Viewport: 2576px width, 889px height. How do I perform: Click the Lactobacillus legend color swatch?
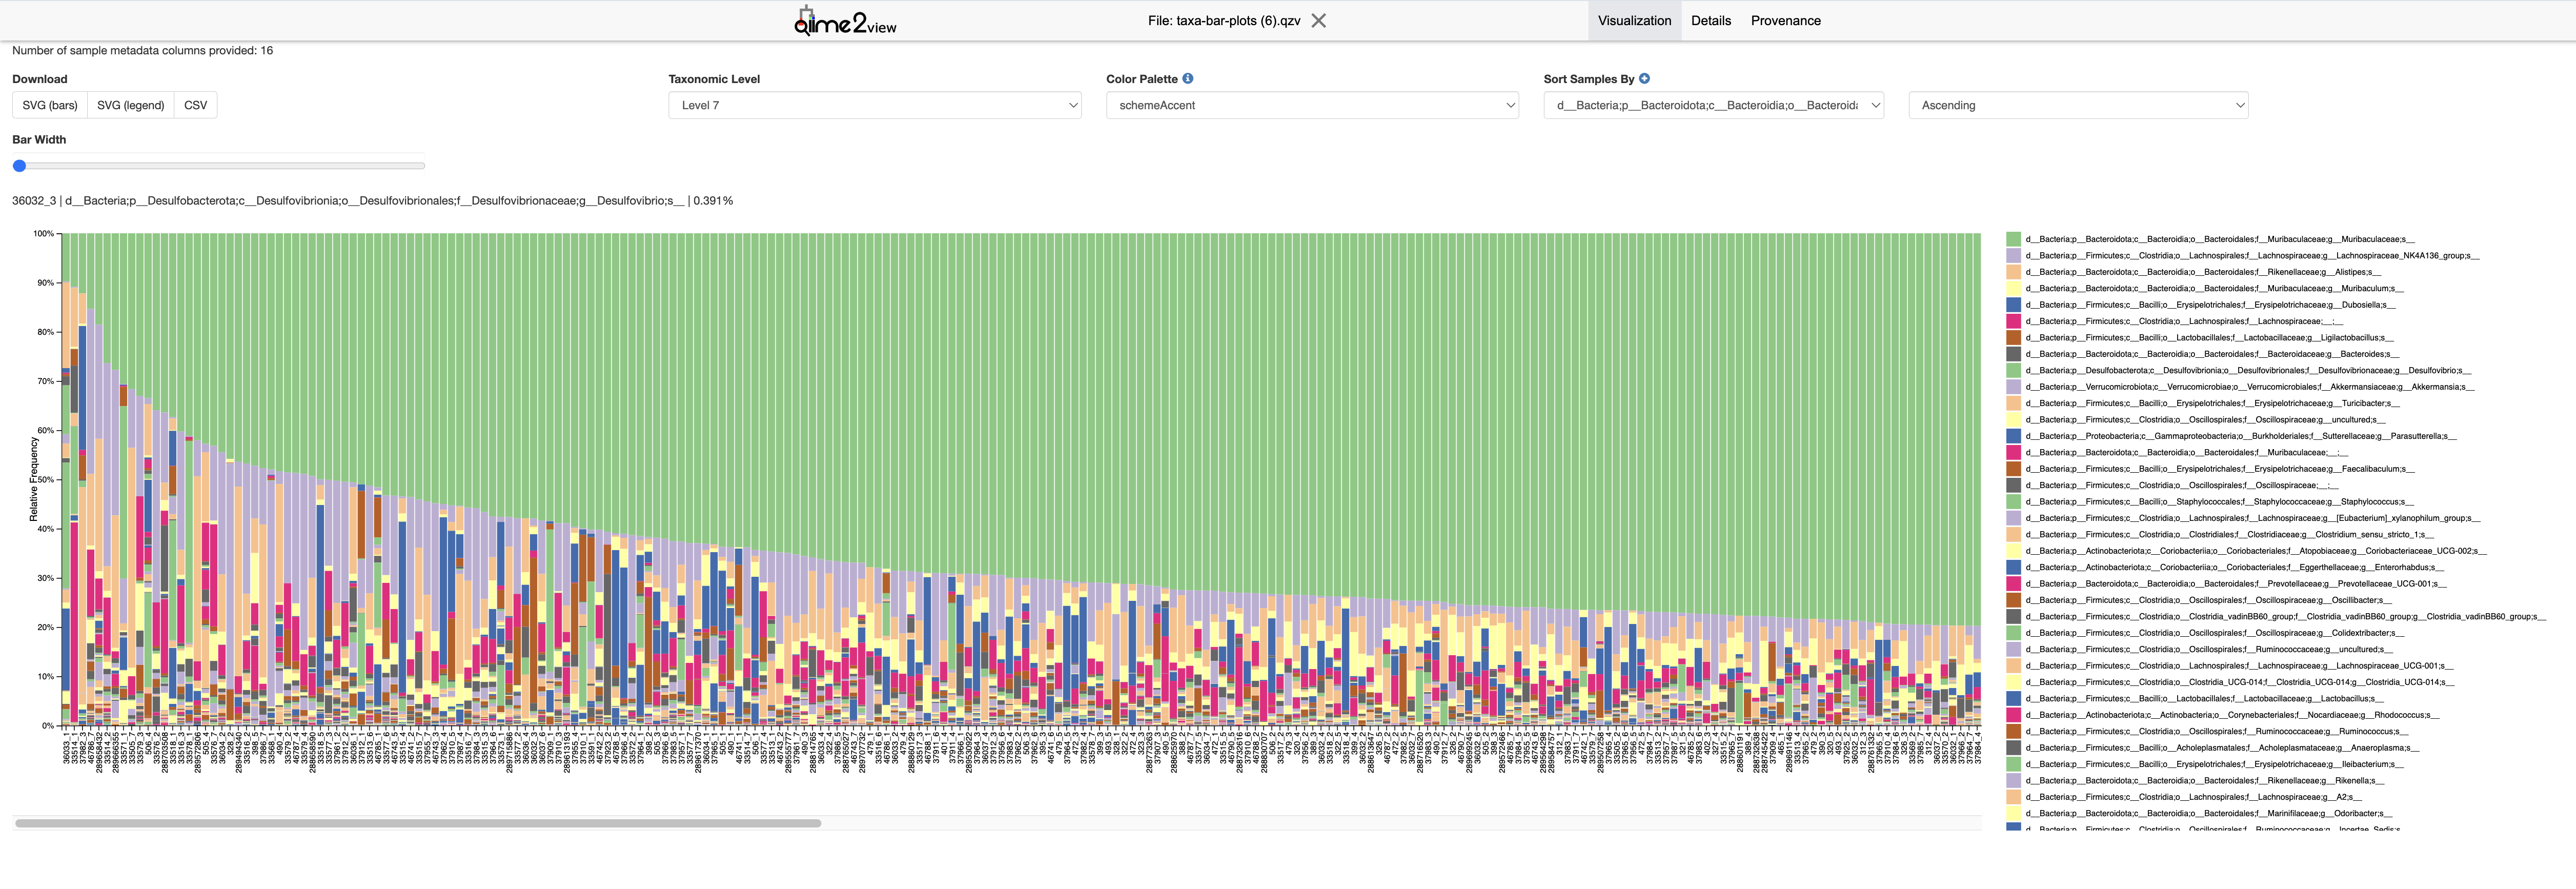pyautogui.click(x=2013, y=699)
